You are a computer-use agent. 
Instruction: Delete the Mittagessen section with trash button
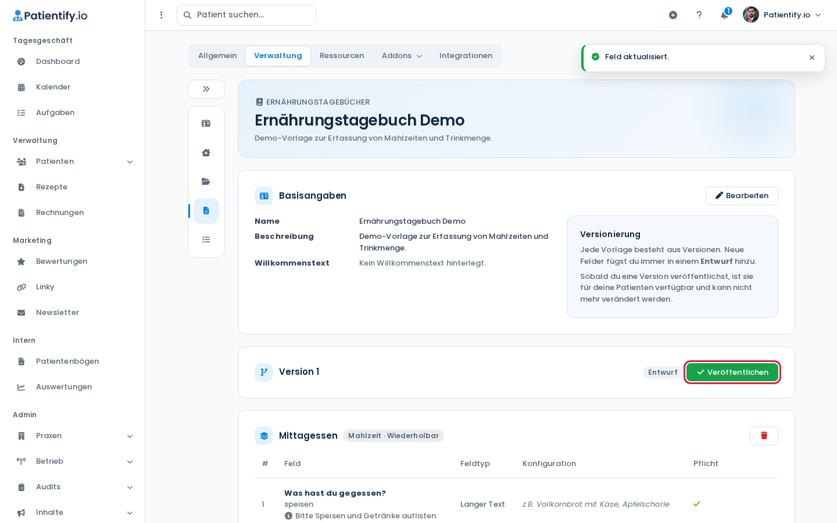click(764, 436)
